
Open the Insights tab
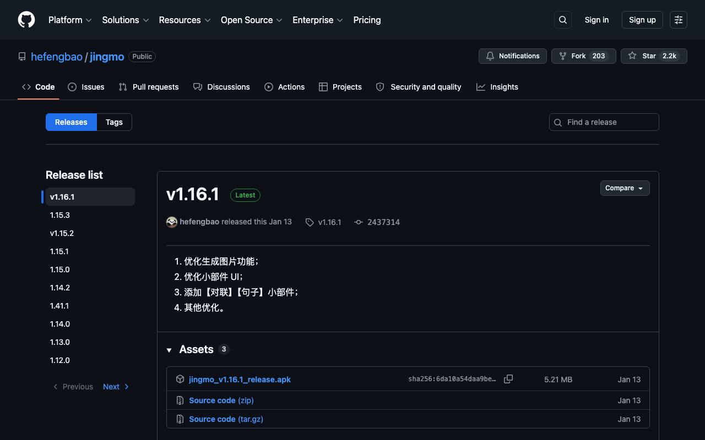click(x=497, y=87)
